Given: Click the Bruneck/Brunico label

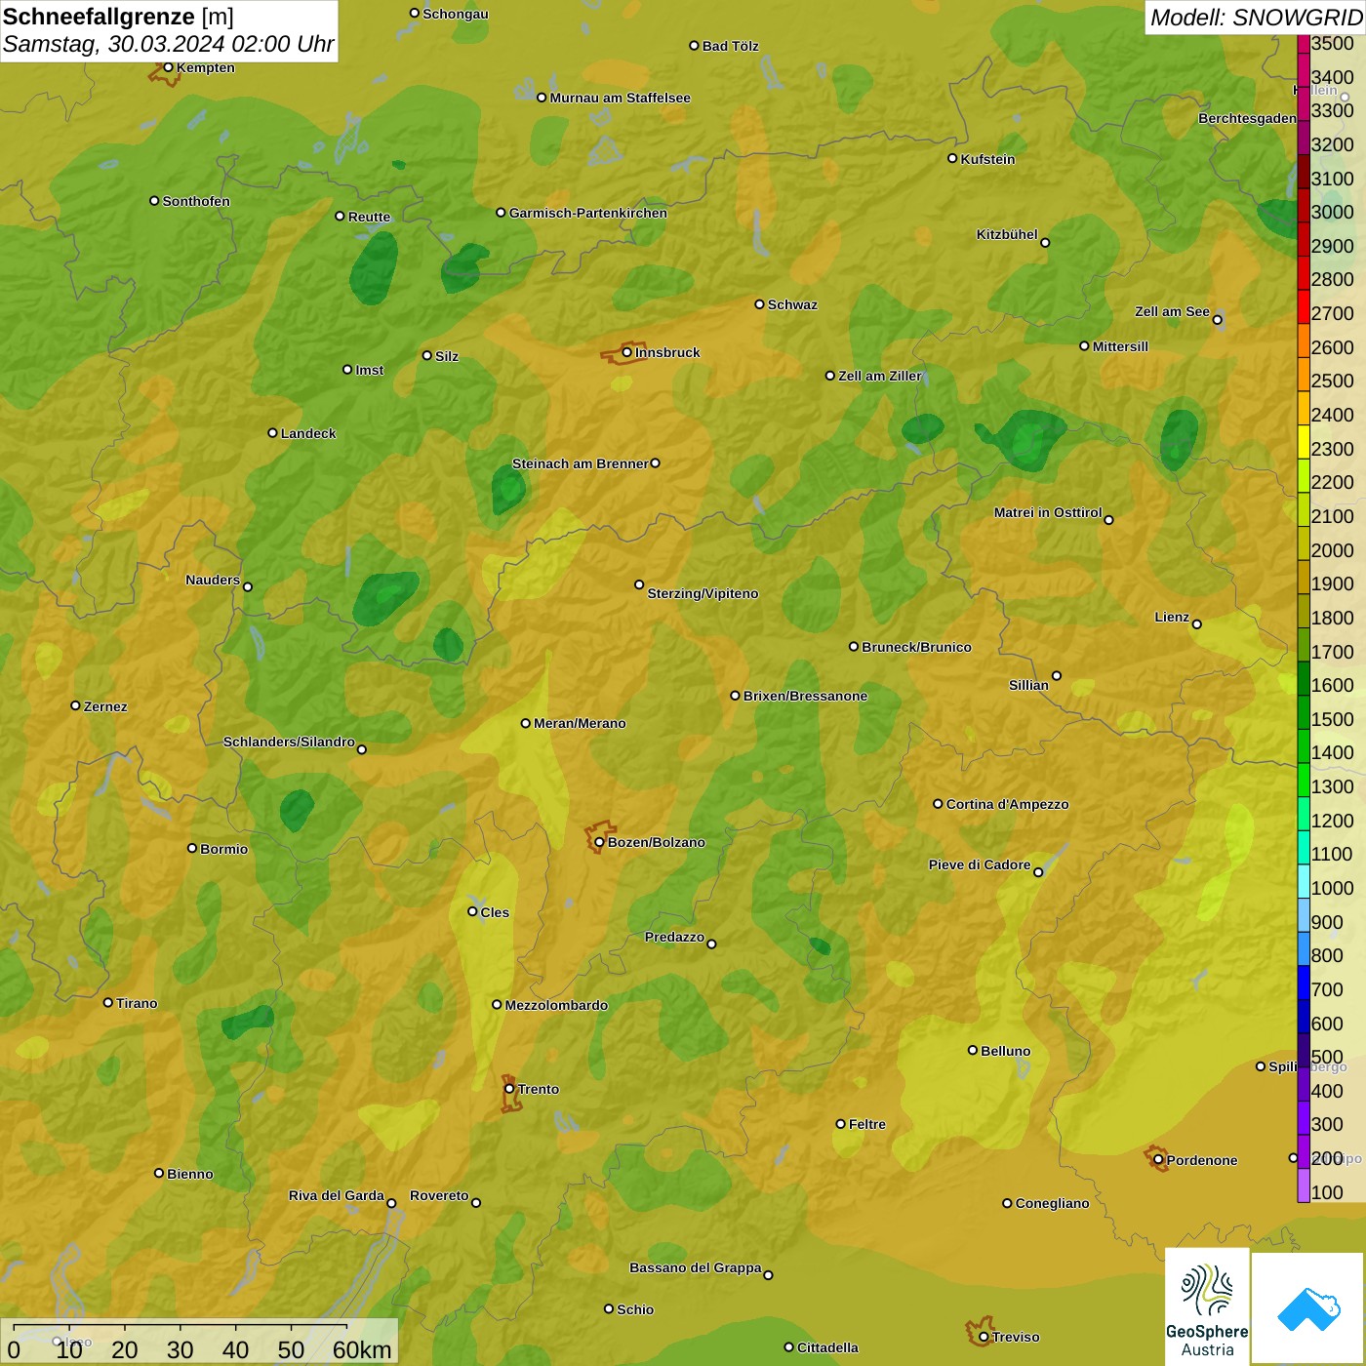Looking at the screenshot, I should click(916, 647).
